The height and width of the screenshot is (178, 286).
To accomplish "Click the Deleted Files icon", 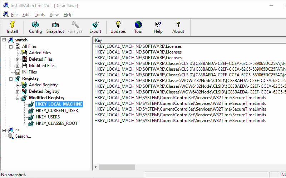I will [x=24, y=59].
